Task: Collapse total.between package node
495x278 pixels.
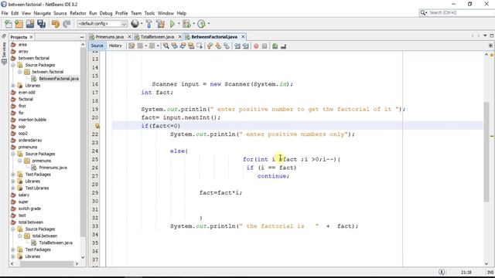Action: (x=20, y=236)
